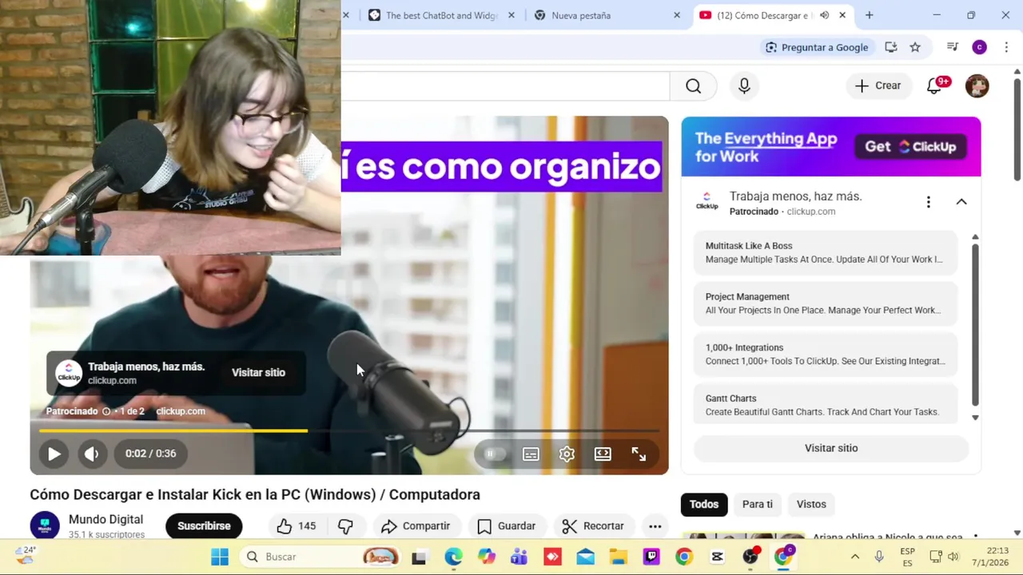The width and height of the screenshot is (1023, 575).
Task: Open the Project Management ad link
Action: 825,303
